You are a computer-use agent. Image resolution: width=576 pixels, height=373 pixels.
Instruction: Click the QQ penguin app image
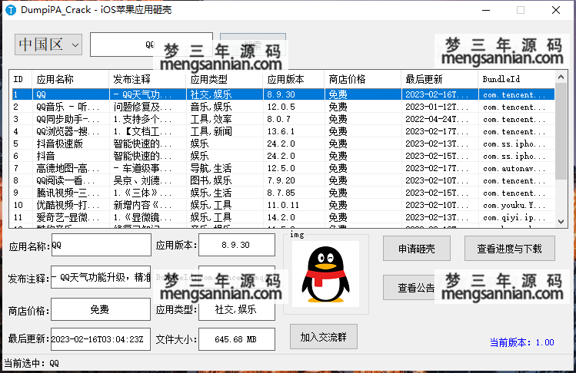325,274
